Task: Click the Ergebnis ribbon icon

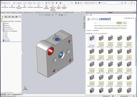Action: (24, 6)
